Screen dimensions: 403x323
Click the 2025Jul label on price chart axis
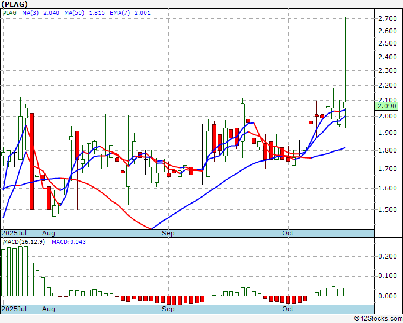coord(14,233)
